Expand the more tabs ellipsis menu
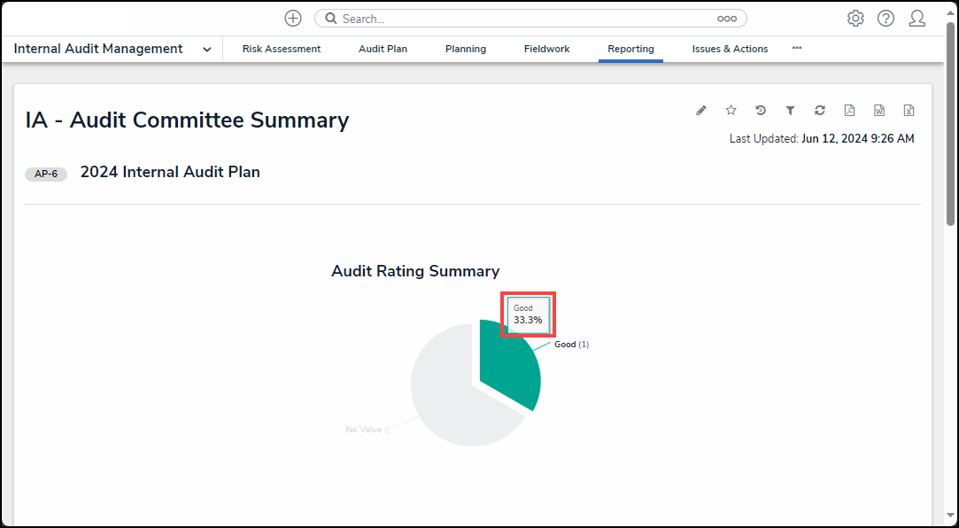The height and width of the screenshot is (528, 959). [797, 49]
